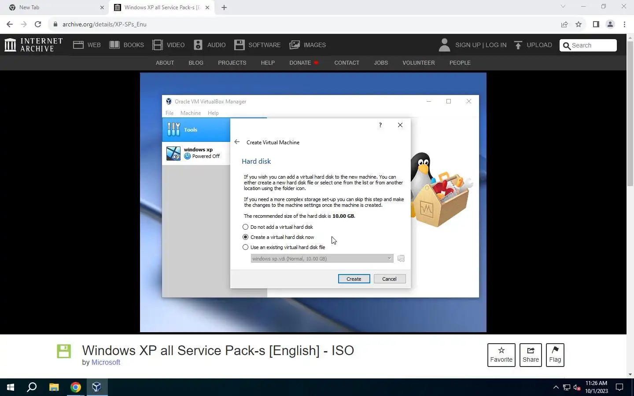
Task: Click UPLOAD link
Action: [x=533, y=45]
